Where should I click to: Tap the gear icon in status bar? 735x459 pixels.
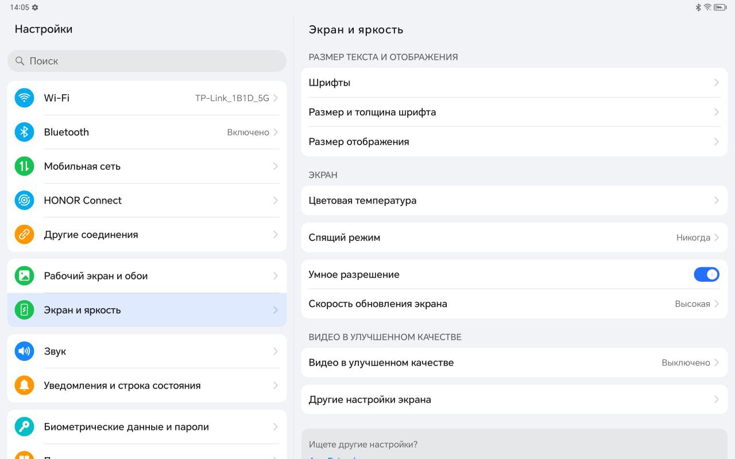pyautogui.click(x=35, y=7)
